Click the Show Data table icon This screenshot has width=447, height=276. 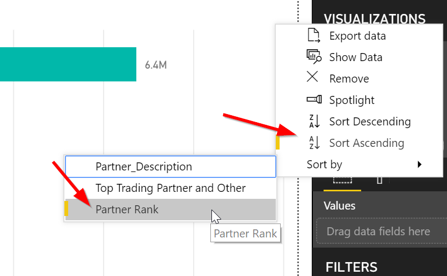pyautogui.click(x=313, y=57)
